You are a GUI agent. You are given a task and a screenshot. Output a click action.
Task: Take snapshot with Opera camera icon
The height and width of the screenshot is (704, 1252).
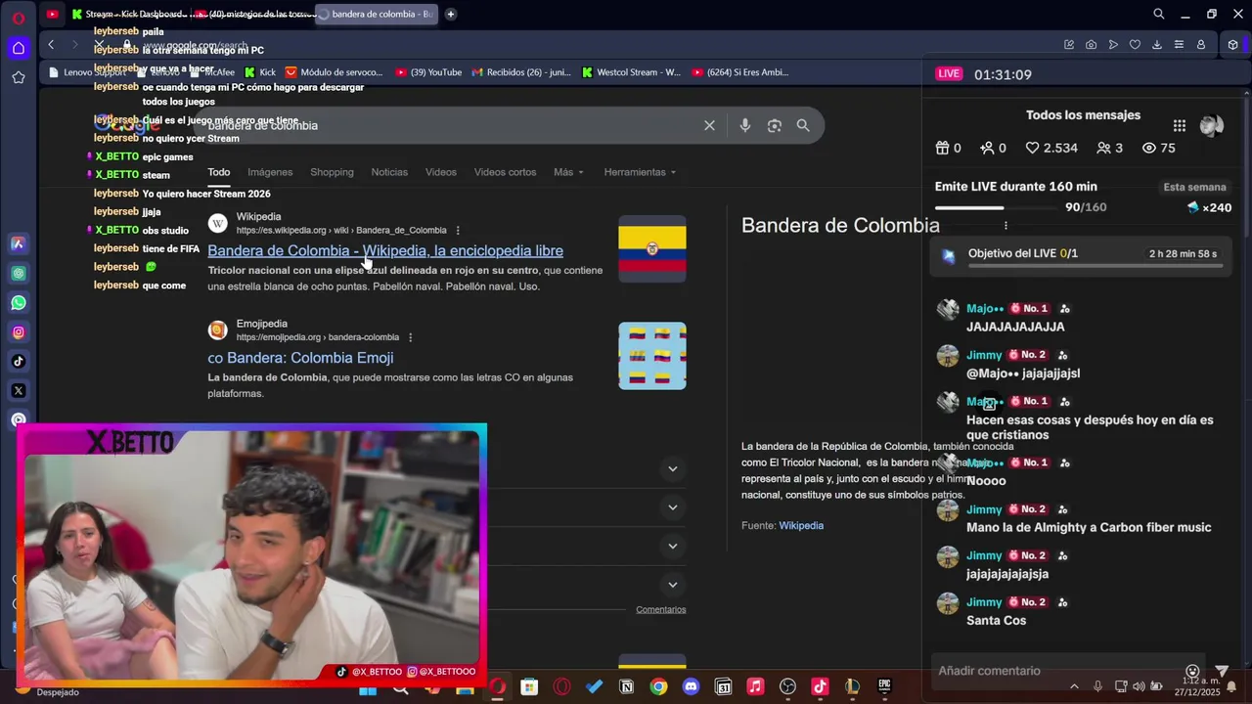[x=1091, y=44]
